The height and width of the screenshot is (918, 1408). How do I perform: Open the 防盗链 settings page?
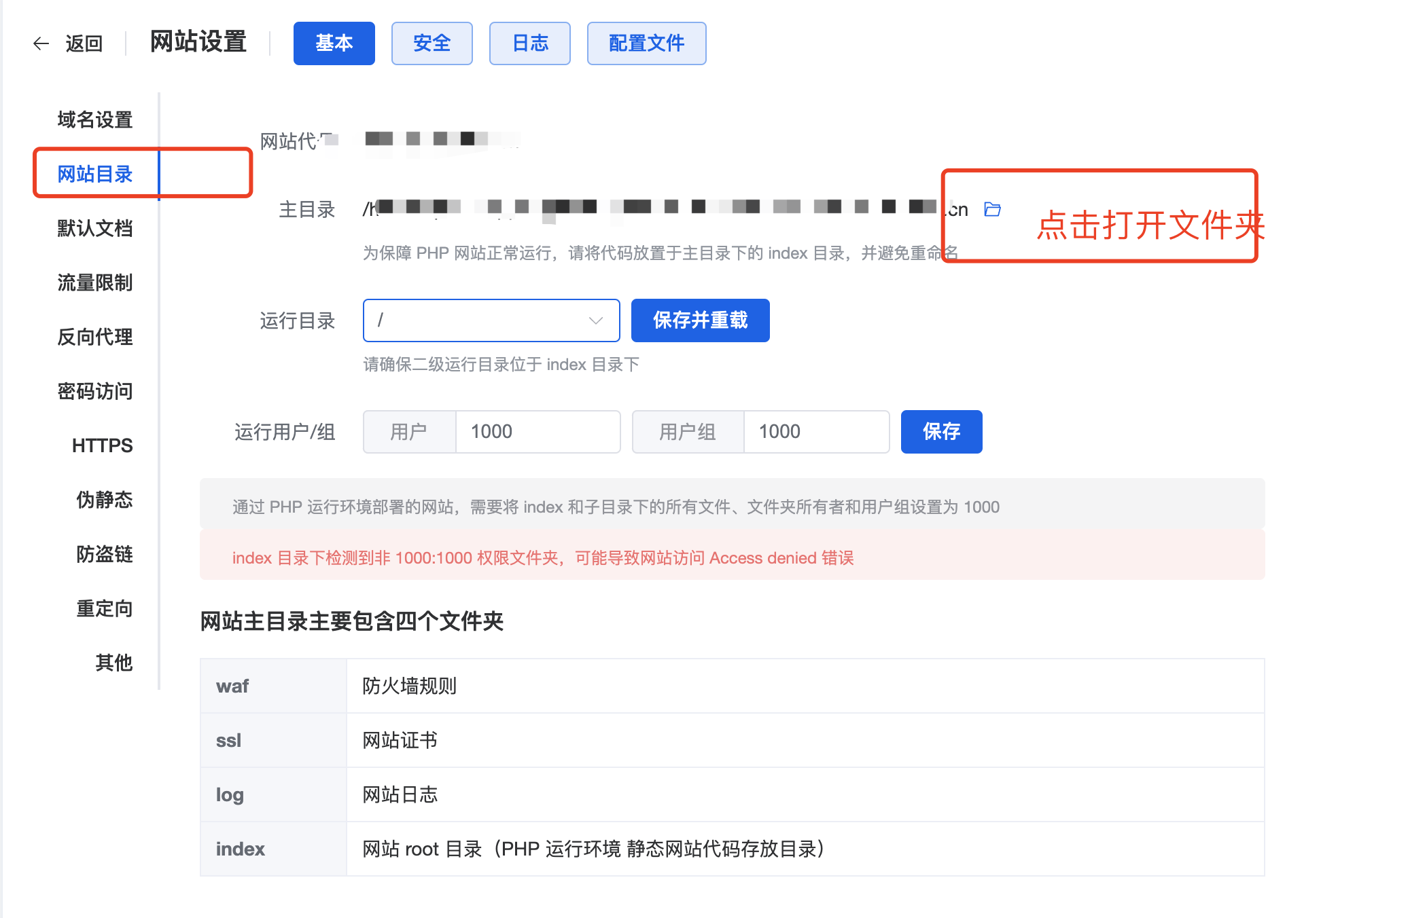pos(104,554)
